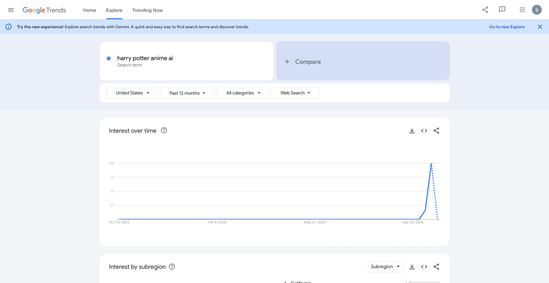Go to the Home tab
The width and height of the screenshot is (549, 283).
tap(90, 10)
